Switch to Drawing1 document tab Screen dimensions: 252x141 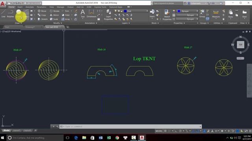[x=30, y=27]
